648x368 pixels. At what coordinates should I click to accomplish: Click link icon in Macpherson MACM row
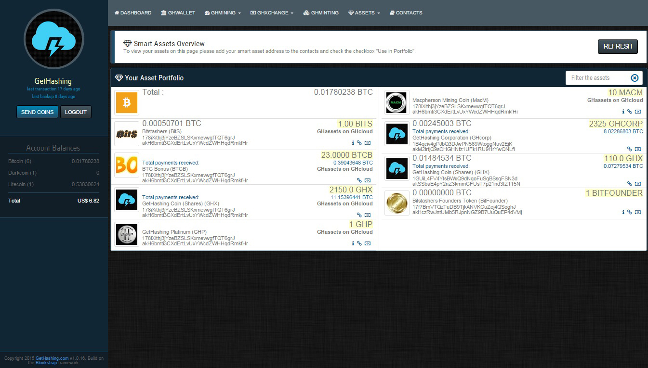tap(629, 112)
